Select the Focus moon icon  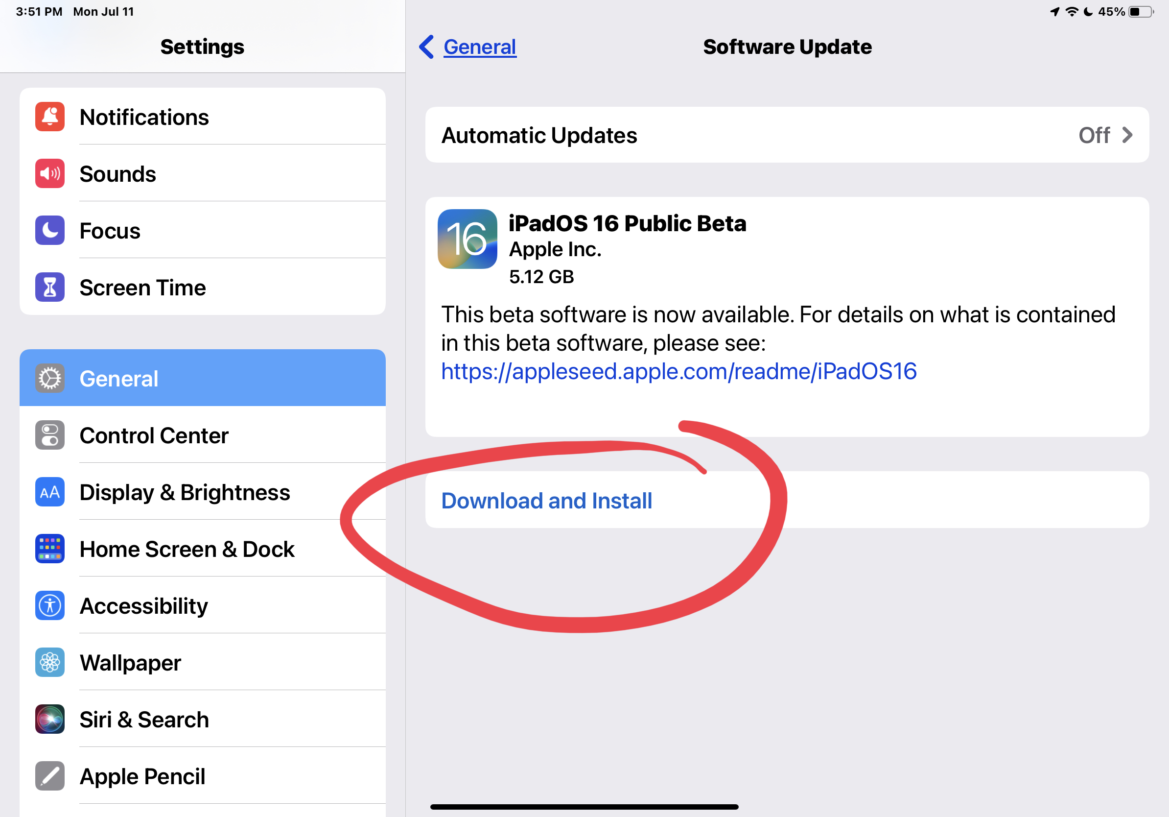point(50,230)
